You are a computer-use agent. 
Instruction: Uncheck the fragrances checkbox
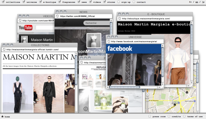(x=60, y=2)
